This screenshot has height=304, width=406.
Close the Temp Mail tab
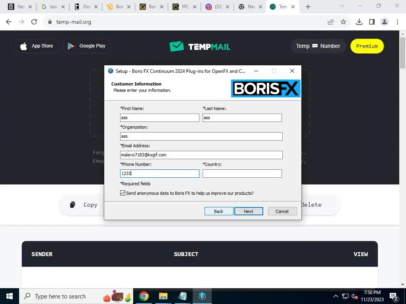point(293,7)
